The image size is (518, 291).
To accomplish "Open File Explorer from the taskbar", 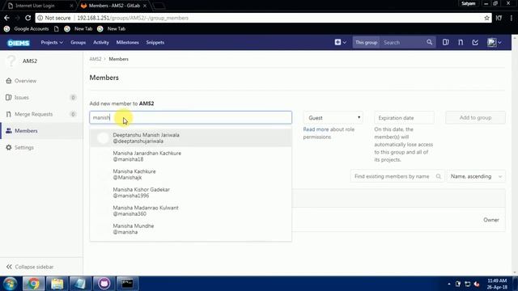I will click(x=57, y=284).
